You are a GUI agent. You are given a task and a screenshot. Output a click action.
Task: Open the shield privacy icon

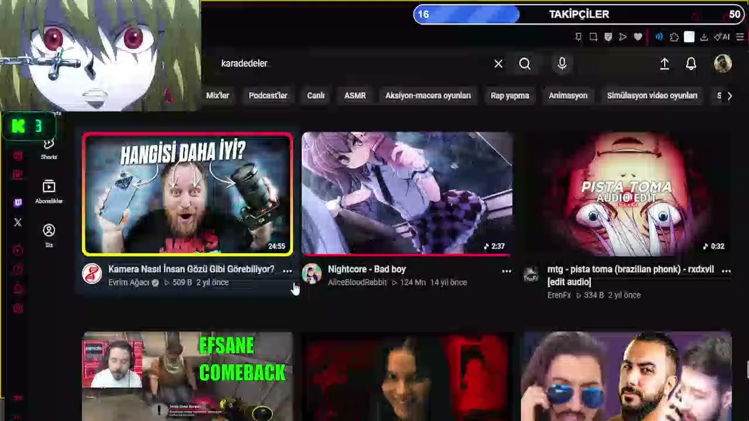tap(608, 37)
